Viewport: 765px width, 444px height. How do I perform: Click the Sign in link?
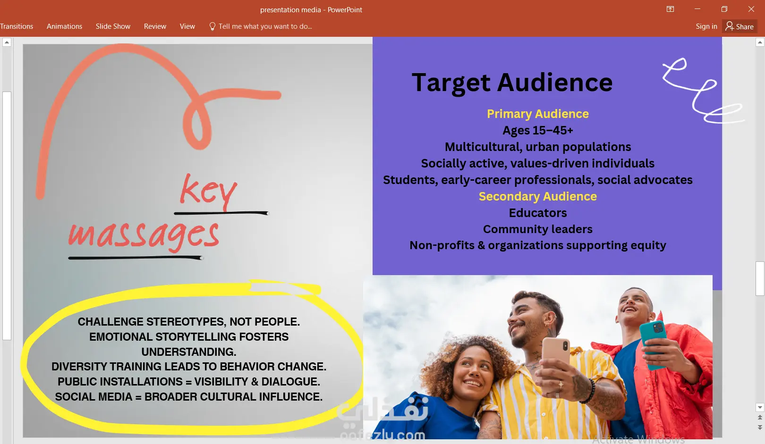[x=706, y=26]
